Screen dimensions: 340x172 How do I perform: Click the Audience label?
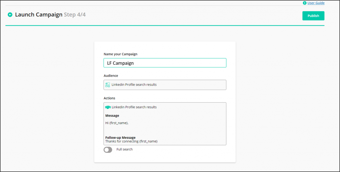pos(111,76)
